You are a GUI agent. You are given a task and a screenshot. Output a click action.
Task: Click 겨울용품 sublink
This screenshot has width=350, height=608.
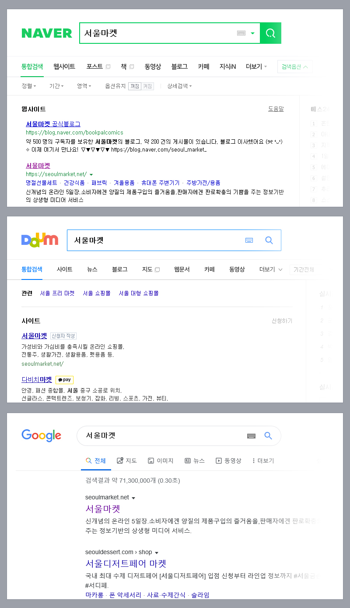tap(124, 183)
